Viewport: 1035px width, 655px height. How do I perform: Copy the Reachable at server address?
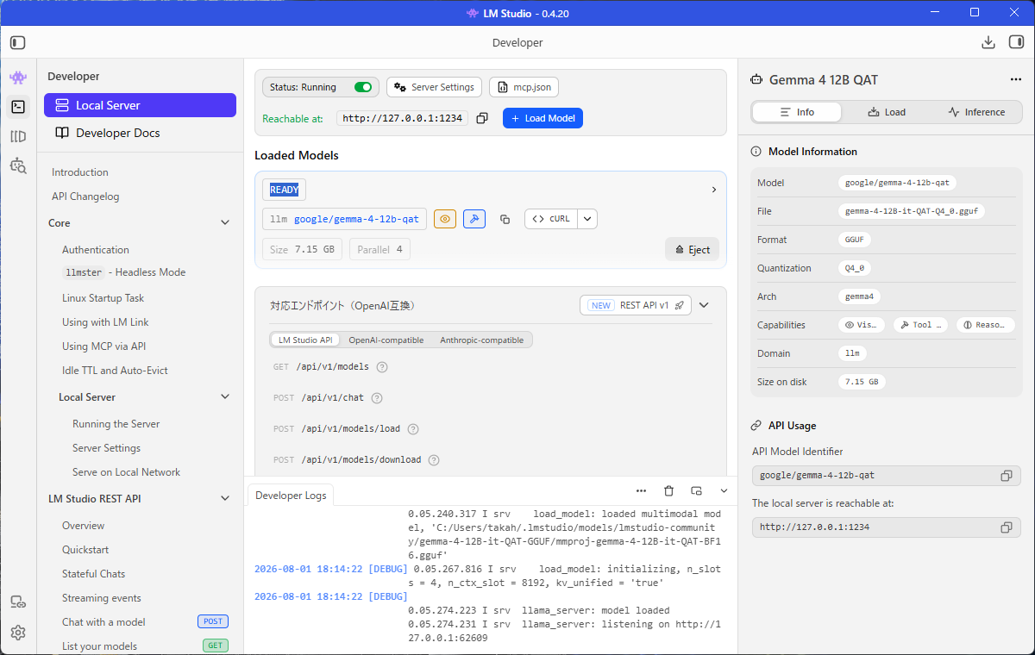tap(482, 118)
